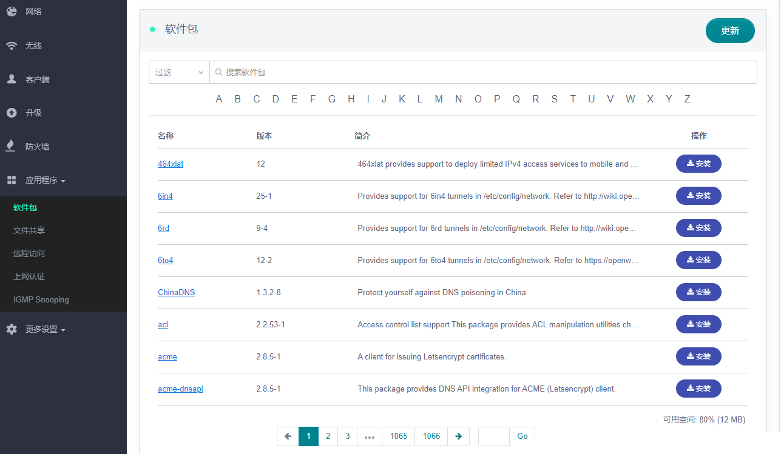Click the search magnifier icon
This screenshot has width=781, height=454.
coord(218,72)
